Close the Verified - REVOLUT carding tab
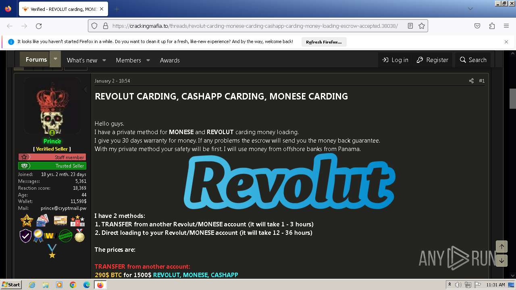 pos(102,9)
